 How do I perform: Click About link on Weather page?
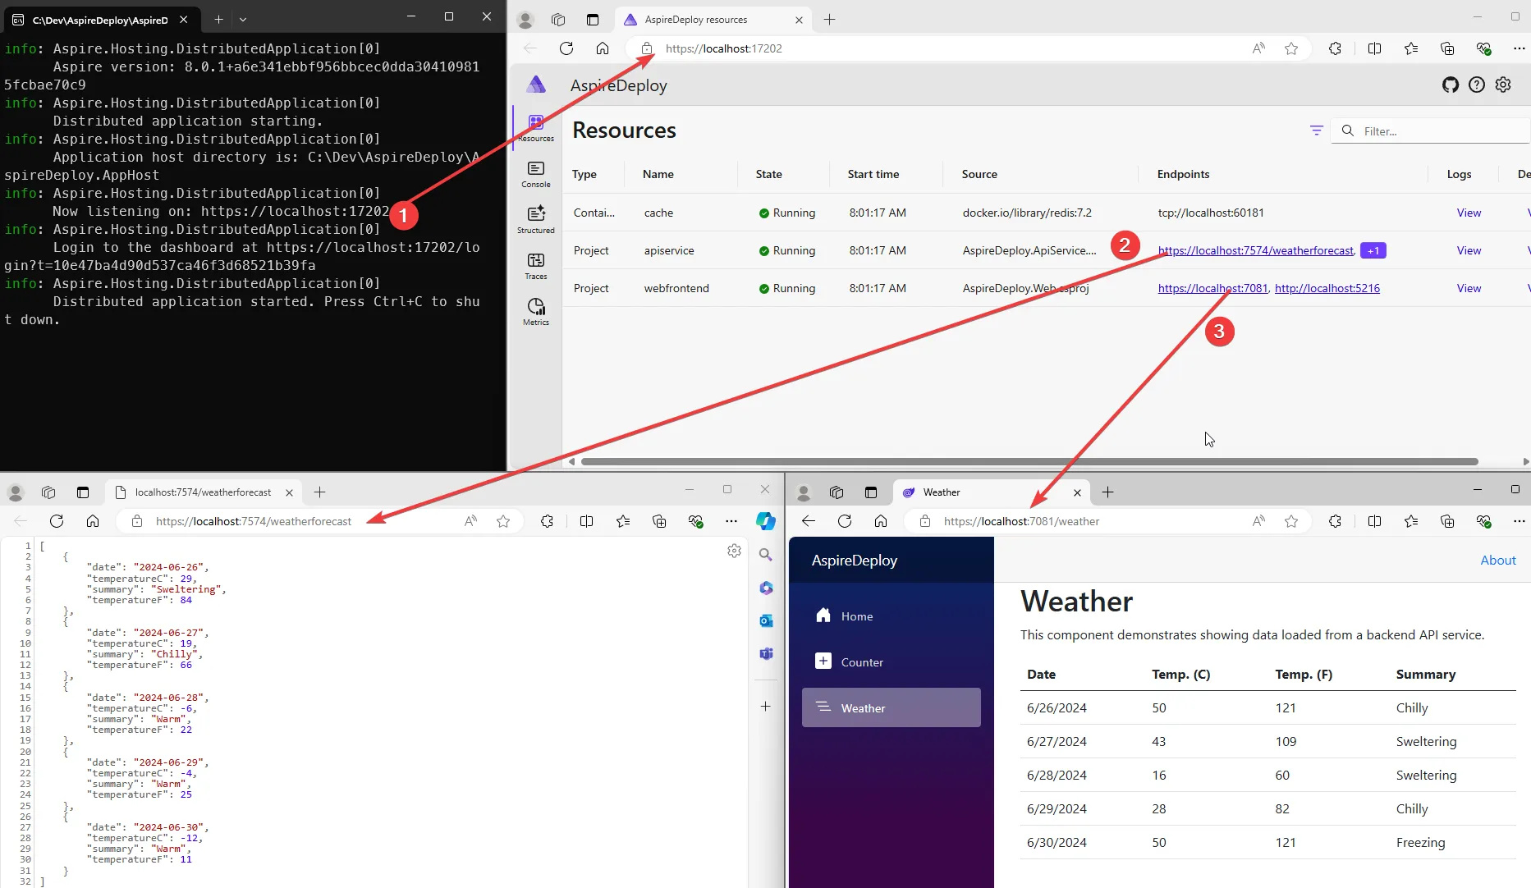click(1498, 560)
